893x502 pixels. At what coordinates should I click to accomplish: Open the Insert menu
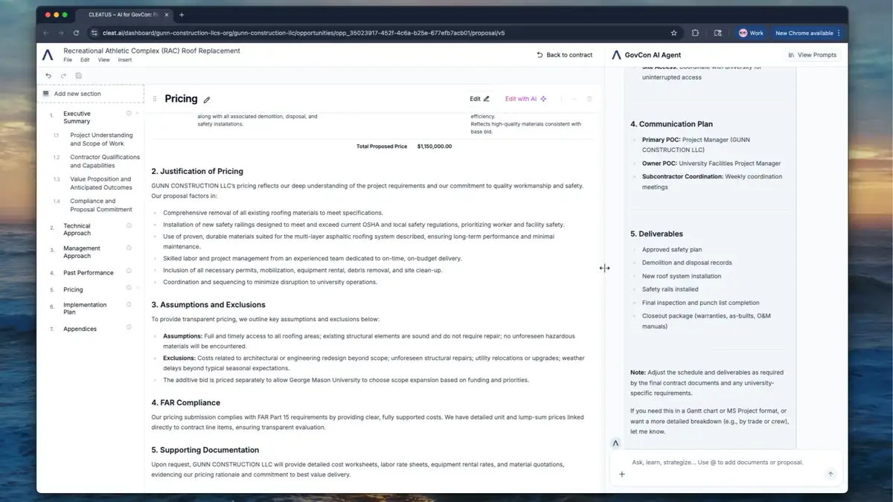[x=124, y=59]
